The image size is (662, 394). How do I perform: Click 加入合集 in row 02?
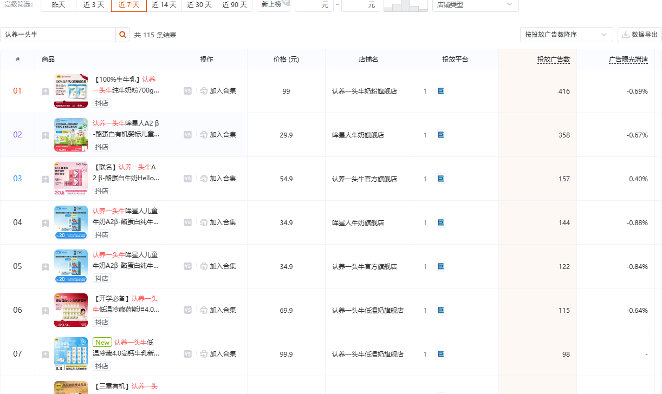tap(218, 135)
